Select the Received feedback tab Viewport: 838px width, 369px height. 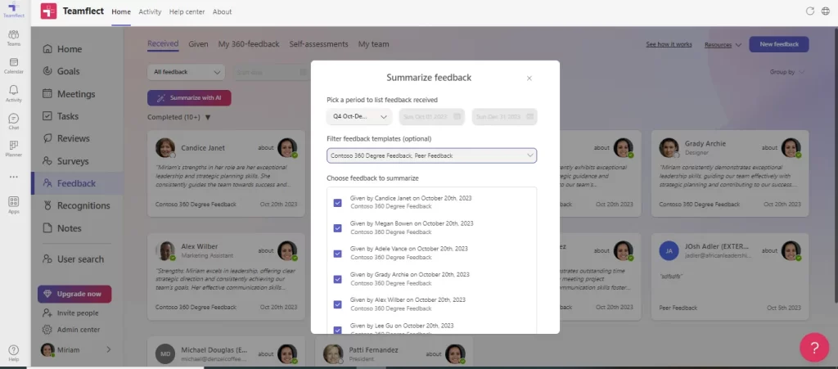coord(163,44)
